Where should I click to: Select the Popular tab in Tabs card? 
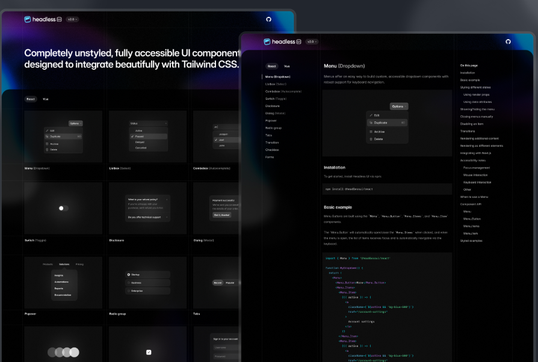pos(230,283)
